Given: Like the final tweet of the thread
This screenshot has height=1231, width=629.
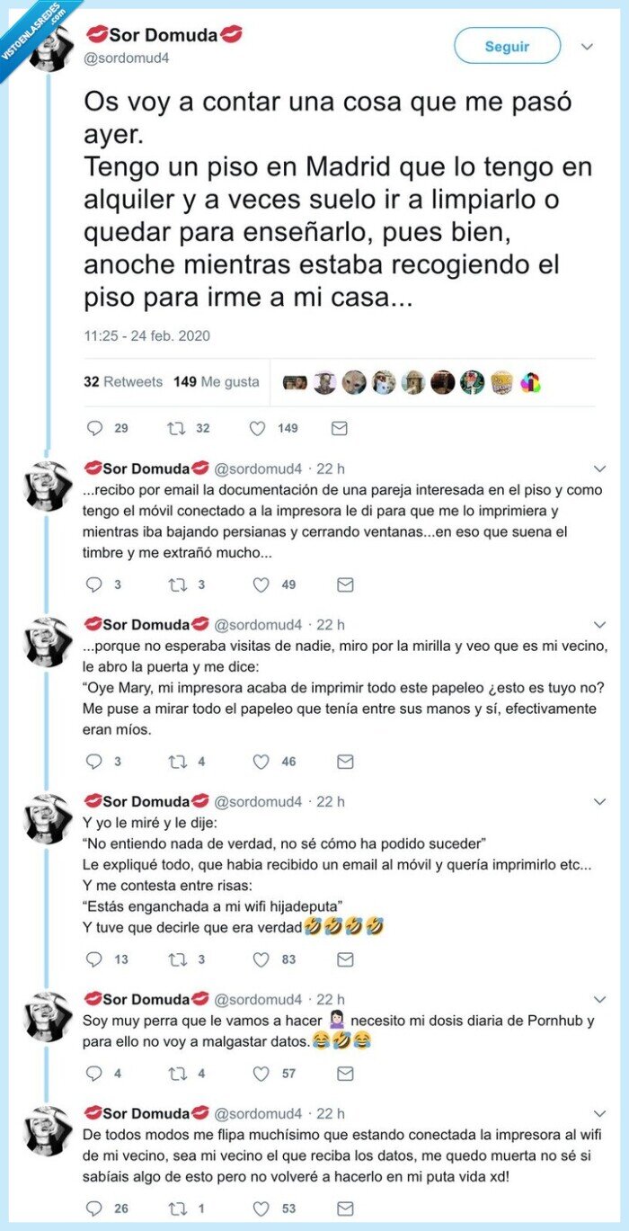Looking at the screenshot, I should pos(261,1209).
